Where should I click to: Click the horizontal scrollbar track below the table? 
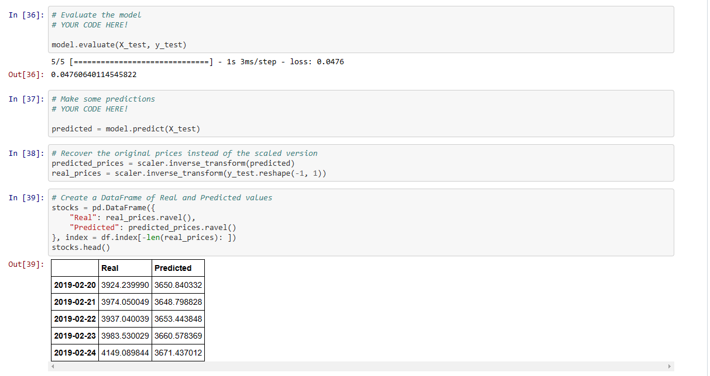tap(361, 367)
